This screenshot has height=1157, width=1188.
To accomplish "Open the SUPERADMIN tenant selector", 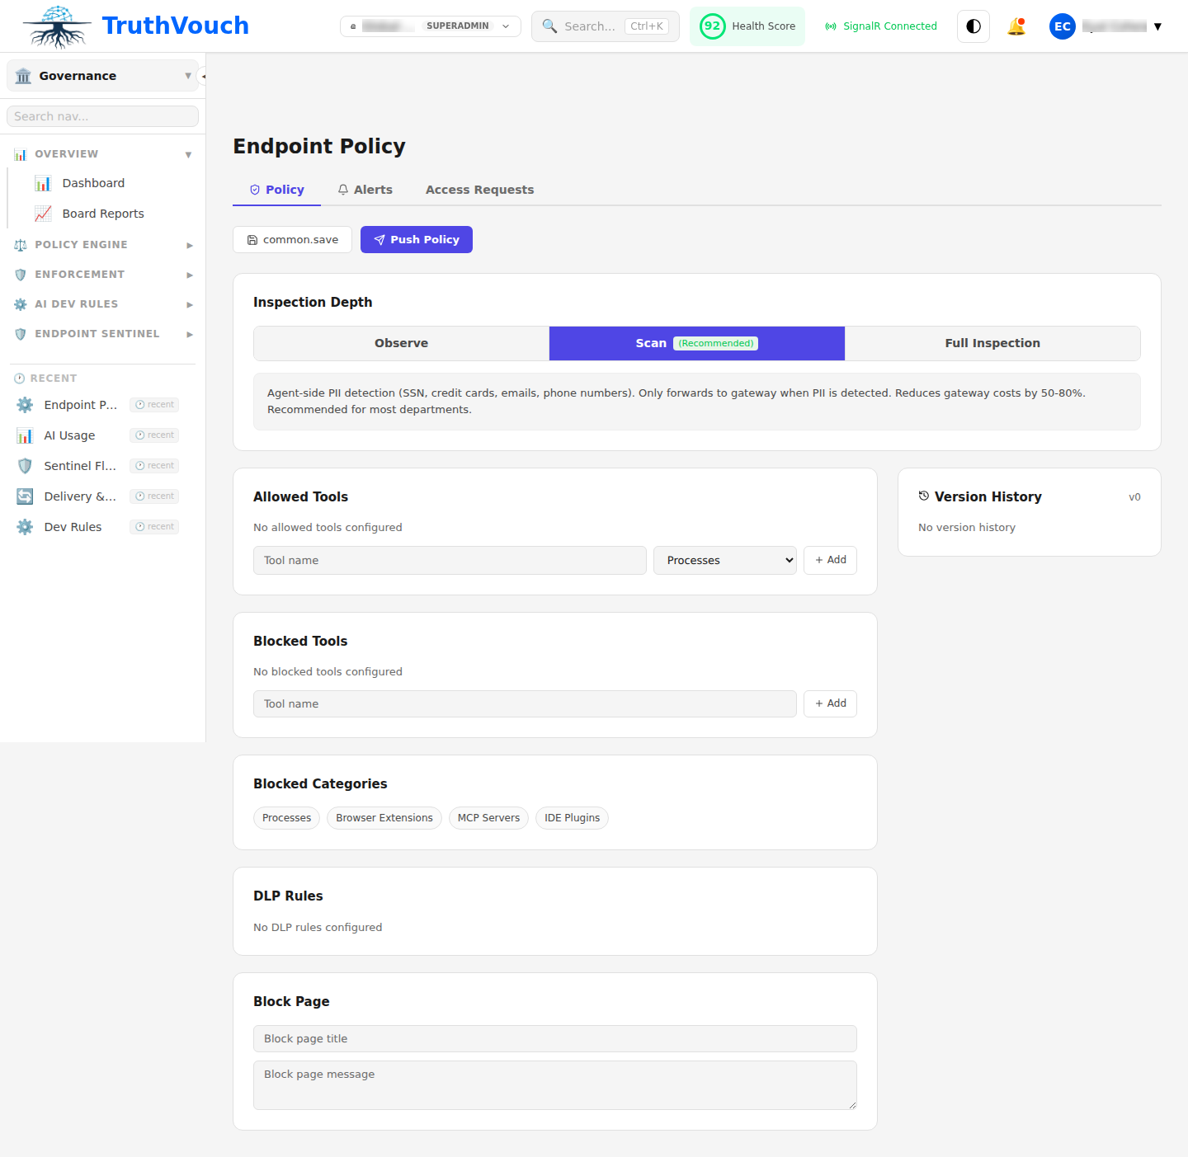I will (430, 26).
